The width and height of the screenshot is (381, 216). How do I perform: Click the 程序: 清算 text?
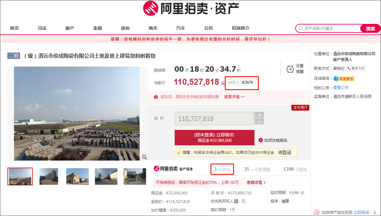[x=280, y=202]
